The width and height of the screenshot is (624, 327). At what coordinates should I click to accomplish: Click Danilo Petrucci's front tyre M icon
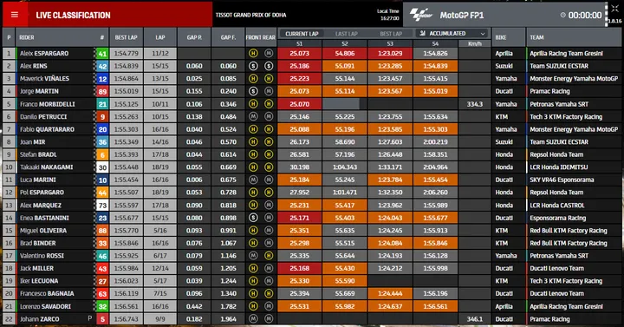point(253,117)
